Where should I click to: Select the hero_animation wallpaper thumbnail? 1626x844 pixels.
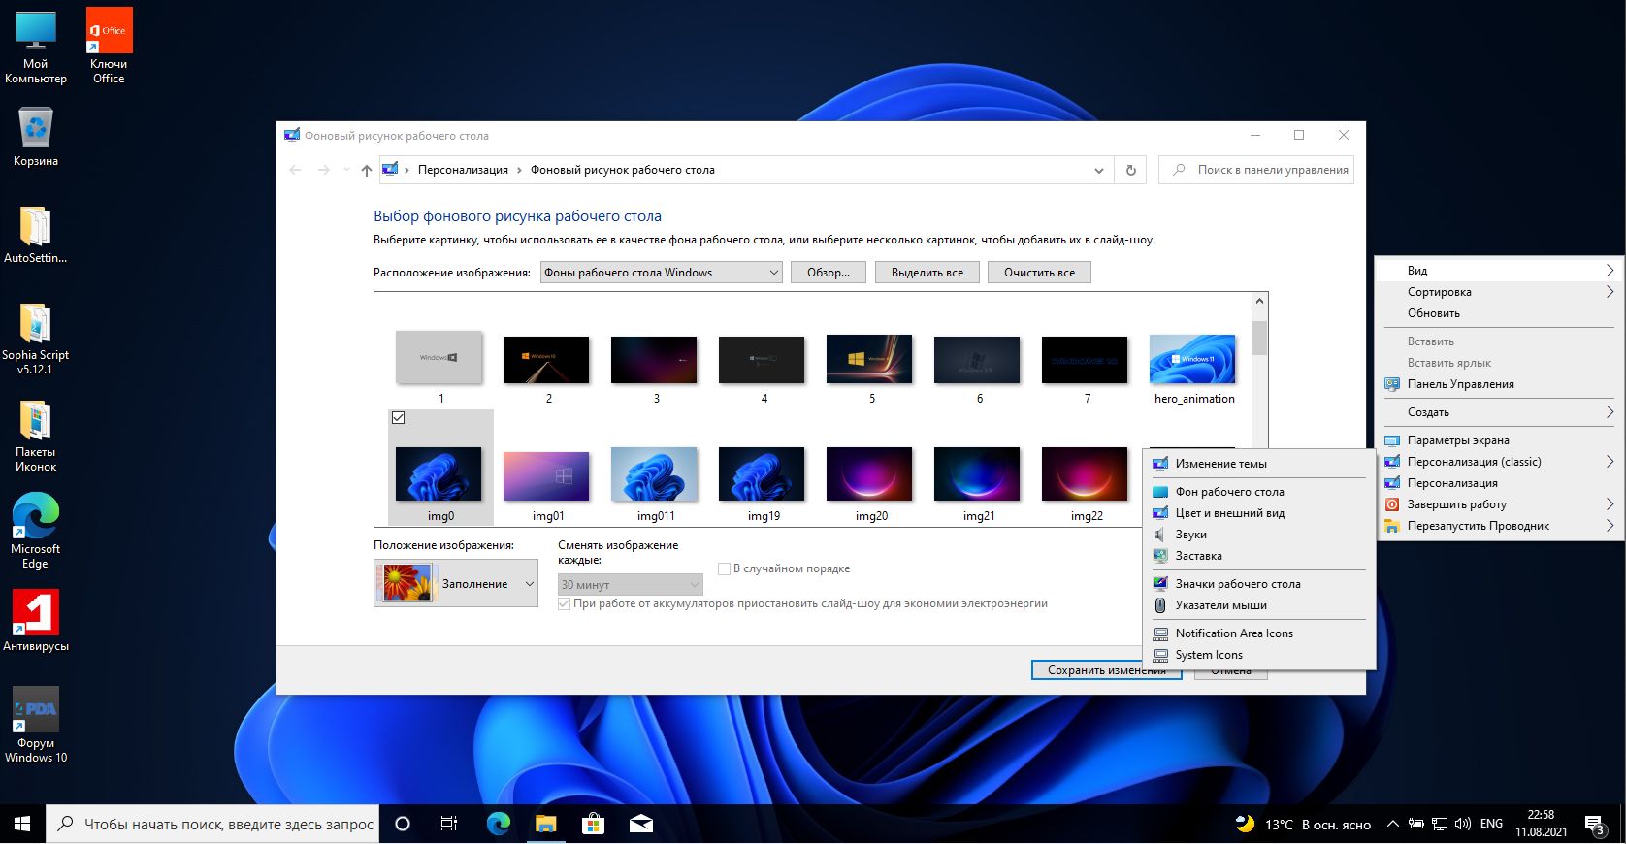click(1192, 360)
